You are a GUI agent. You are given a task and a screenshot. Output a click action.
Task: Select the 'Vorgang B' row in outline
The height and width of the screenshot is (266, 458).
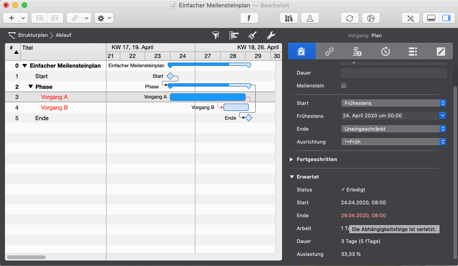click(x=54, y=108)
